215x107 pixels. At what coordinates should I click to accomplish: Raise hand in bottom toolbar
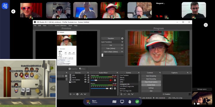(x=130, y=102)
